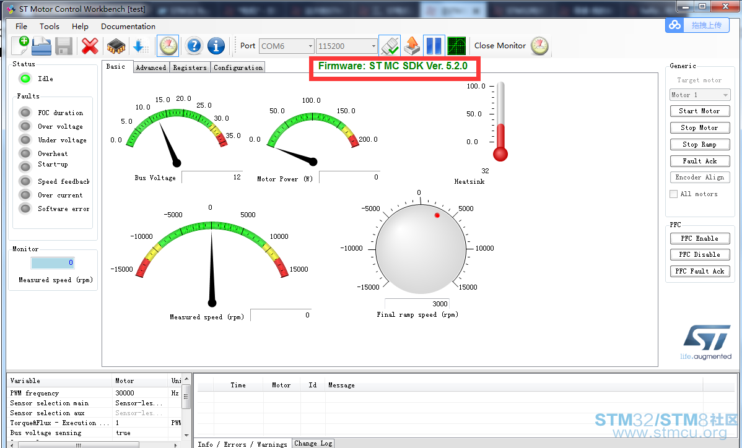Image resolution: width=742 pixels, height=448 pixels.
Task: Click the chip icon in toolbar
Action: pos(116,46)
